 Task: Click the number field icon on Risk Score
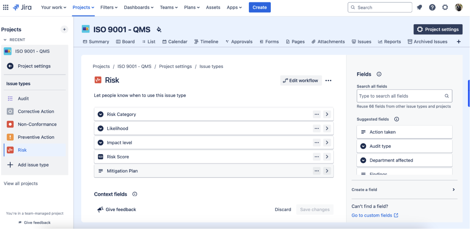point(100,156)
